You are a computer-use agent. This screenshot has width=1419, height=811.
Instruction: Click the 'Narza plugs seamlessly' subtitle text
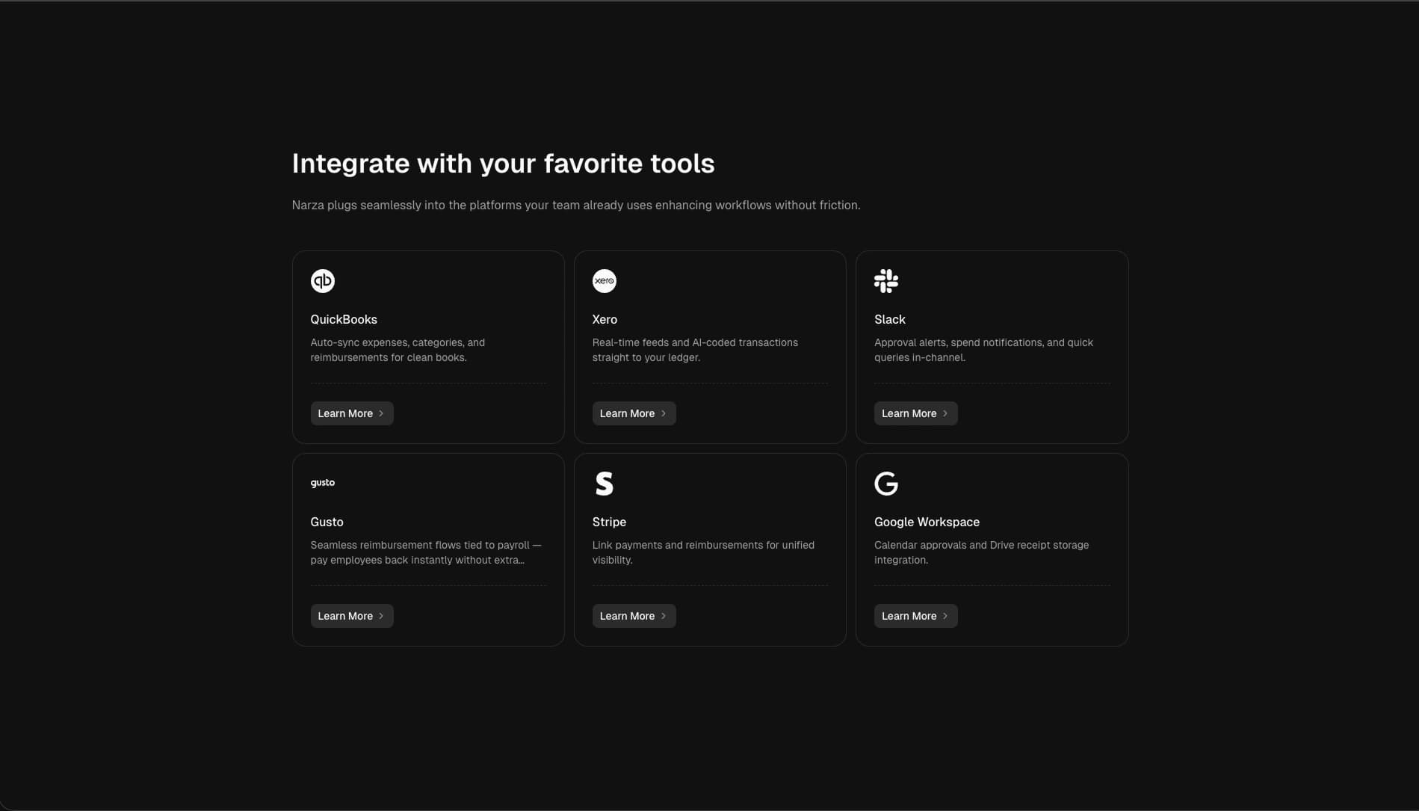(x=576, y=205)
